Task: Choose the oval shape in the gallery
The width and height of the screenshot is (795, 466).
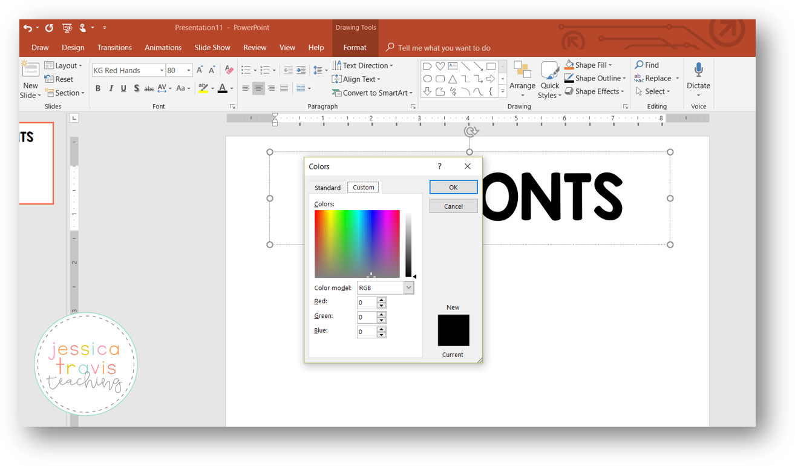Action: pyautogui.click(x=427, y=79)
